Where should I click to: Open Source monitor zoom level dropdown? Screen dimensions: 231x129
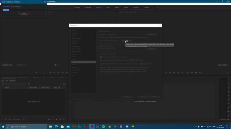click(22, 65)
